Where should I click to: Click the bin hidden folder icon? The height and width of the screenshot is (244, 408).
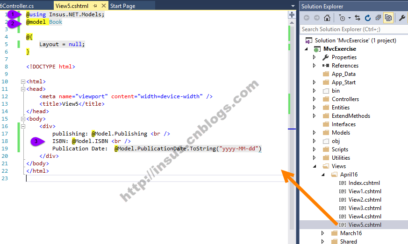(x=326, y=91)
